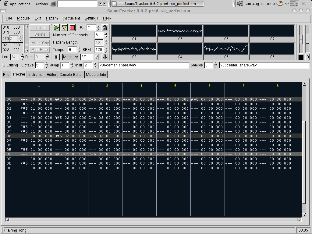Focus the sample name field v06center_snare.wav
The image size is (312, 234).
point(264,65)
